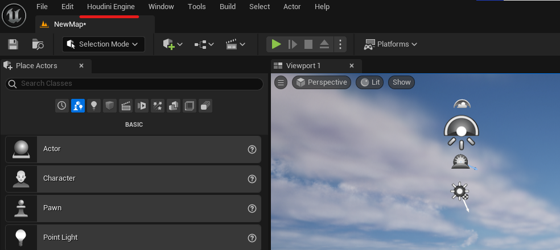Select the Volumes category icon
560x250 pixels.
coord(190,106)
